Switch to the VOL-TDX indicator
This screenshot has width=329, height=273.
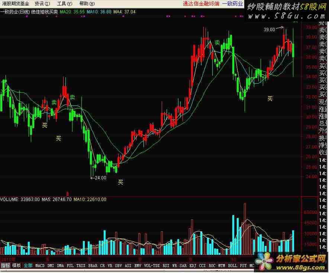pyautogui.click(x=152, y=266)
